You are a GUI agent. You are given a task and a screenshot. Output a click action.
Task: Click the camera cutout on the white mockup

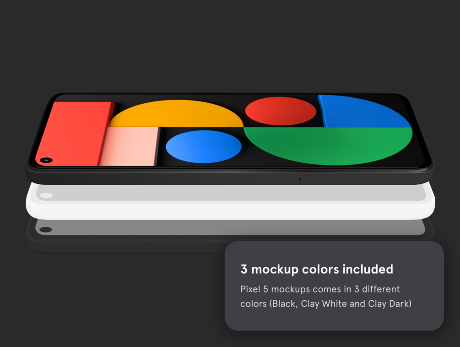pyautogui.click(x=46, y=196)
